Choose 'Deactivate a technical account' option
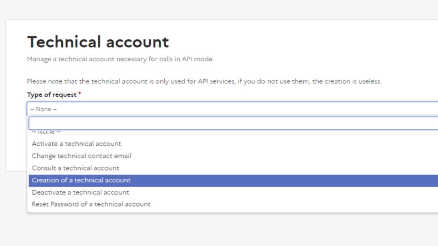The height and width of the screenshot is (246, 438). point(80,192)
